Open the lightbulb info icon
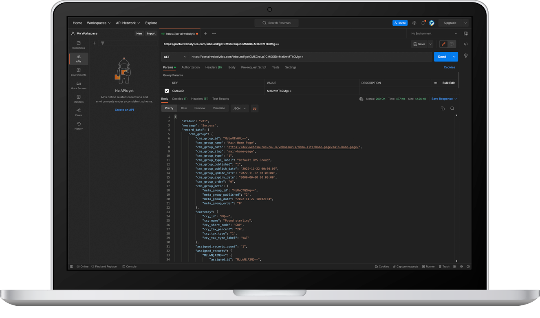The width and height of the screenshot is (540, 318). [466, 55]
